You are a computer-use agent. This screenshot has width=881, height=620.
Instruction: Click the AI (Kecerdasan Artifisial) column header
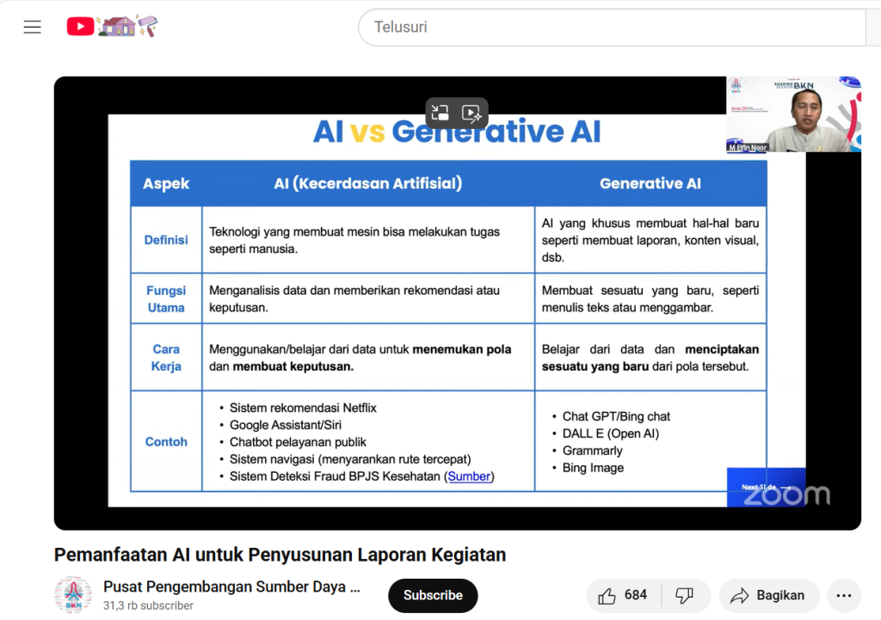(x=368, y=184)
